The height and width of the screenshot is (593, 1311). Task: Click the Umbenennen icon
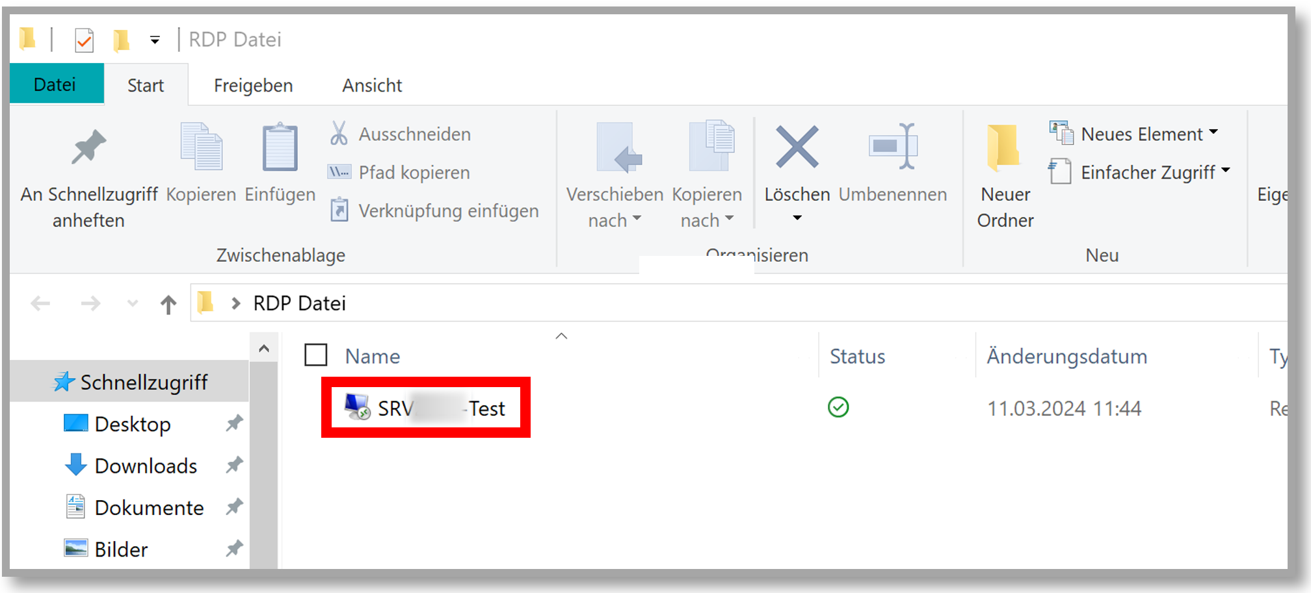tap(892, 147)
